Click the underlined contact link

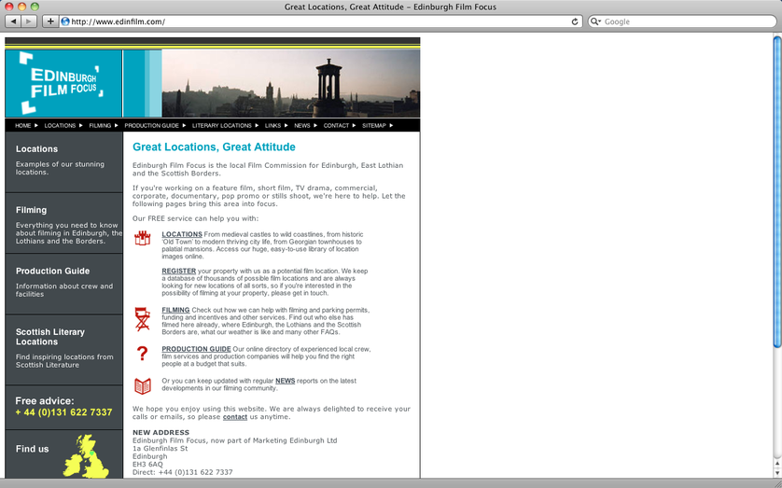click(x=235, y=417)
